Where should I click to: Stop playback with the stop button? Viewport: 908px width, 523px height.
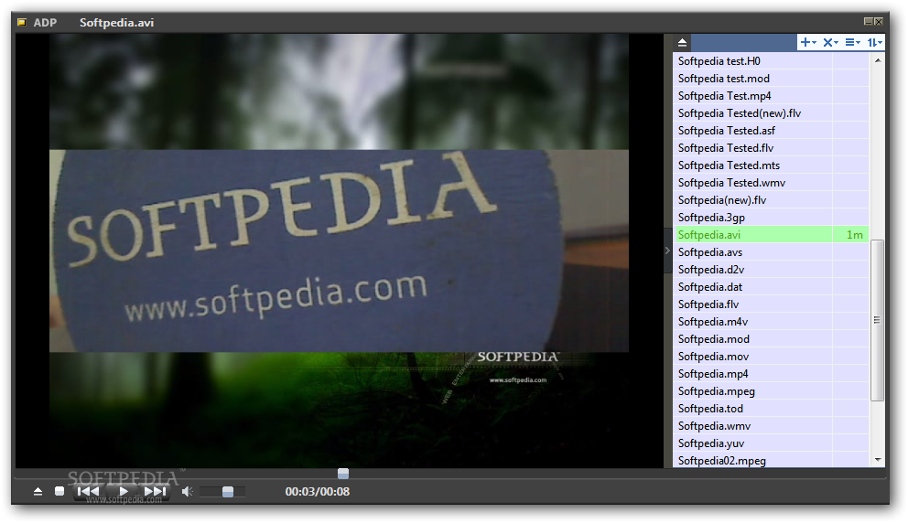59,491
